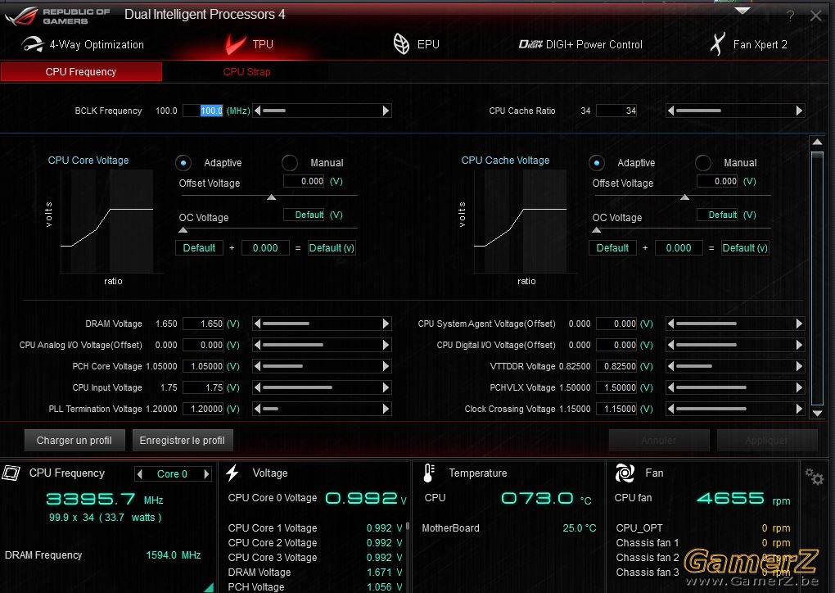This screenshot has width=835, height=593.
Task: Click the CPU Cache Ratio input field
Action: point(616,111)
